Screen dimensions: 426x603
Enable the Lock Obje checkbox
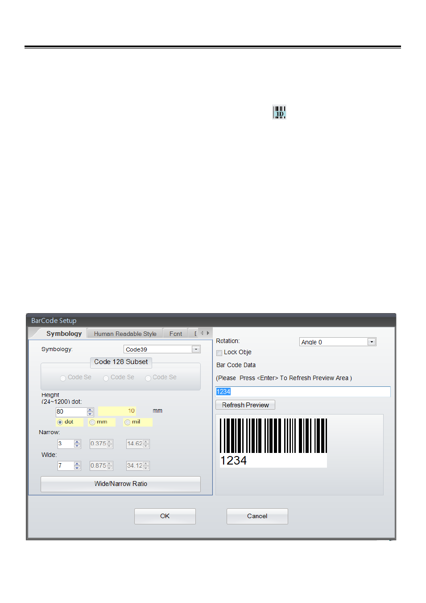219,353
